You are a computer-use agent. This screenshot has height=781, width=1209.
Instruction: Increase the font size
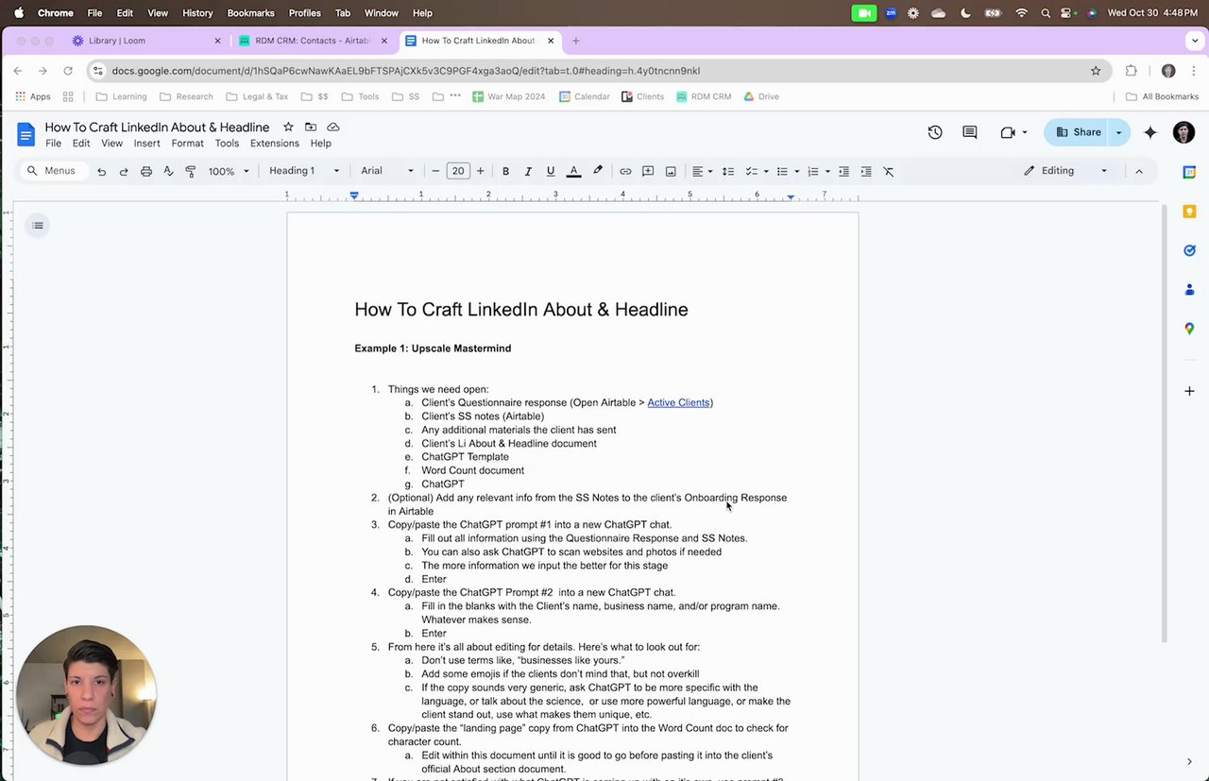(x=480, y=171)
